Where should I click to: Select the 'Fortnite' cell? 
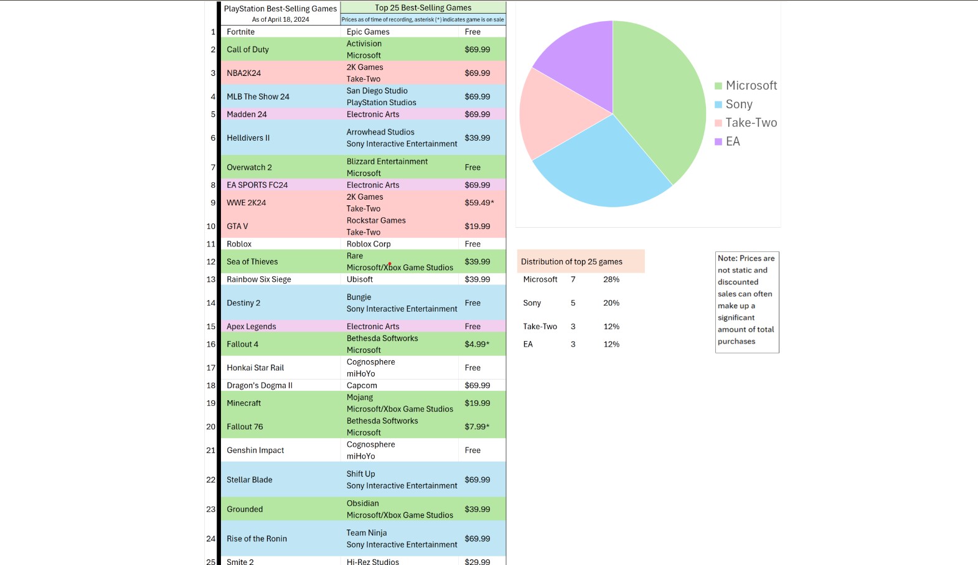(280, 32)
